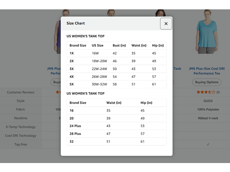Close the Size Chart dialog
The image size is (230, 172).
[166, 23]
